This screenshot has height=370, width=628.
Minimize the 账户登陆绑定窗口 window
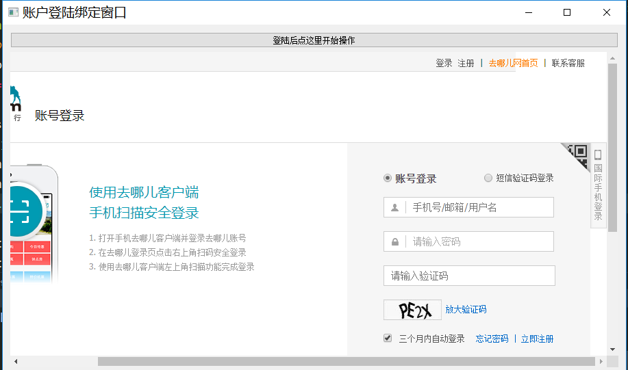[529, 12]
